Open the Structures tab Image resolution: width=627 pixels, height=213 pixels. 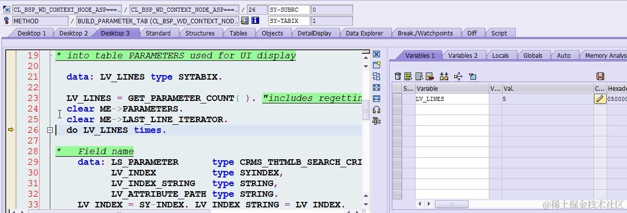(x=200, y=33)
